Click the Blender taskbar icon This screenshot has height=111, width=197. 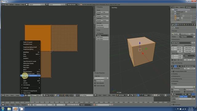[x=15, y=109]
